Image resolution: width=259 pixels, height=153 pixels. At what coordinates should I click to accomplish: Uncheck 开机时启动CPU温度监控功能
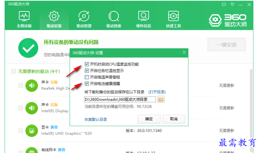click(x=87, y=64)
